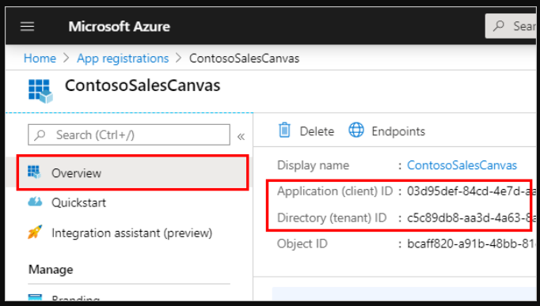The image size is (540, 306).
Task: Open the ContosoSalesCanvas display name link
Action: click(462, 165)
